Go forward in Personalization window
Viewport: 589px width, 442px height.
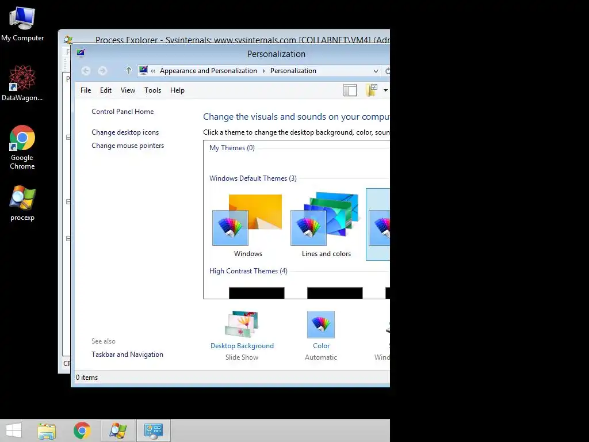click(102, 71)
